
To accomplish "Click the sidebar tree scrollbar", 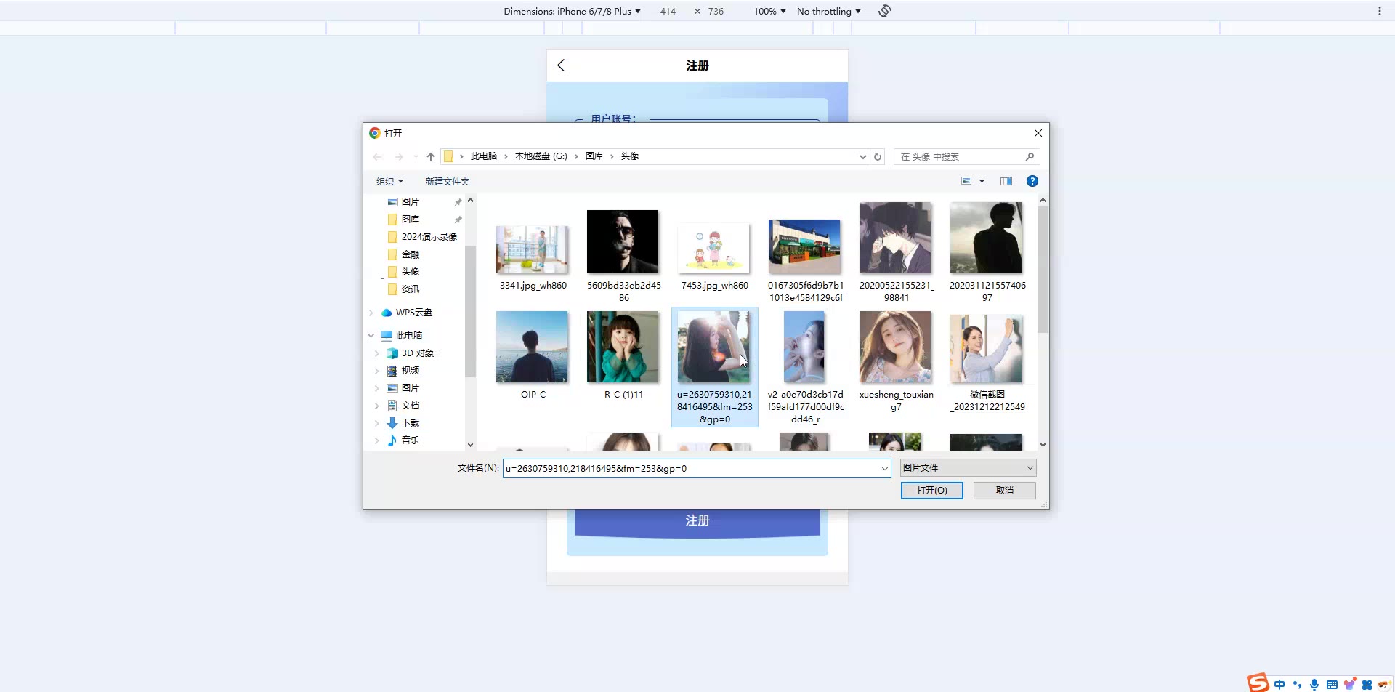I will click(x=470, y=311).
